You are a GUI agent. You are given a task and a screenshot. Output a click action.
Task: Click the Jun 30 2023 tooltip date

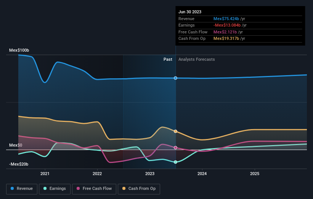[190, 12]
